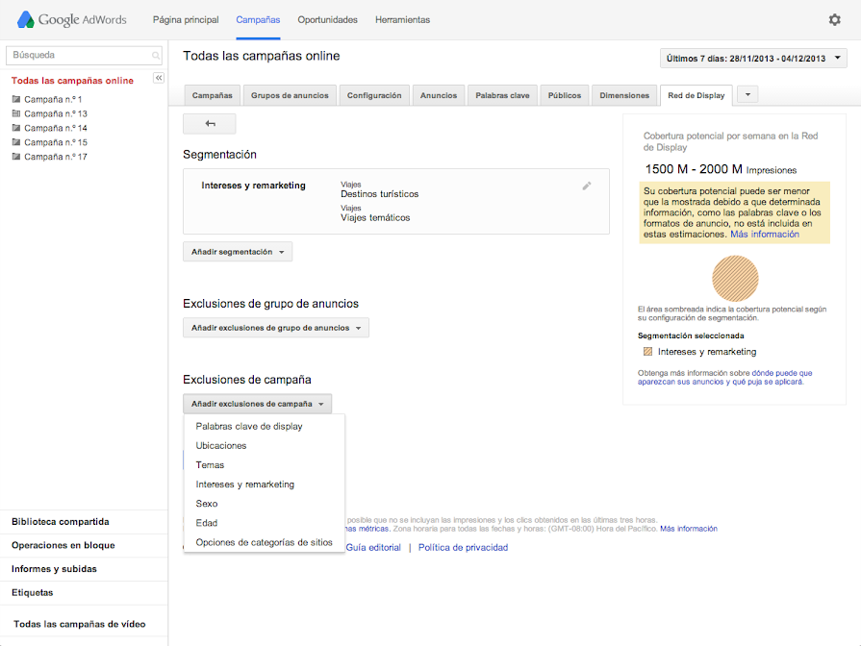Click the back arrow button

pos(209,124)
